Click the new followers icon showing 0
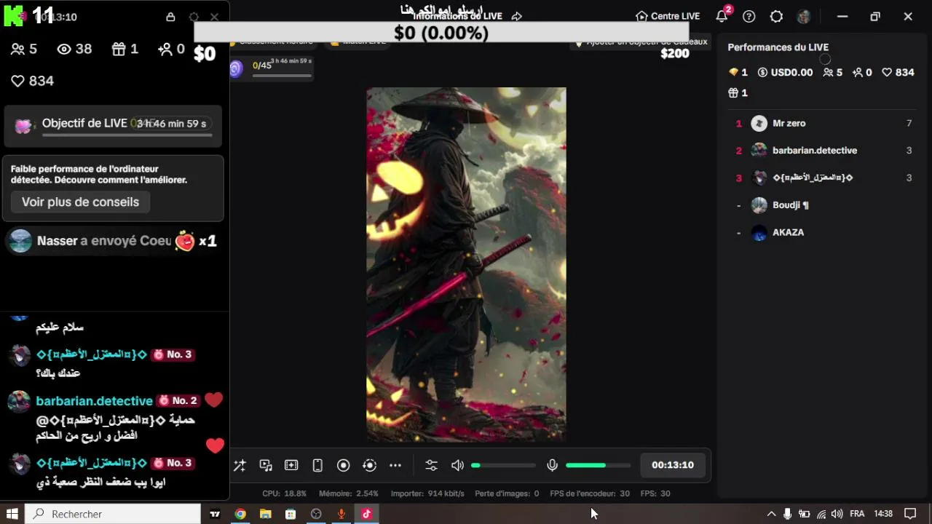This screenshot has height=524, width=932. [165, 49]
